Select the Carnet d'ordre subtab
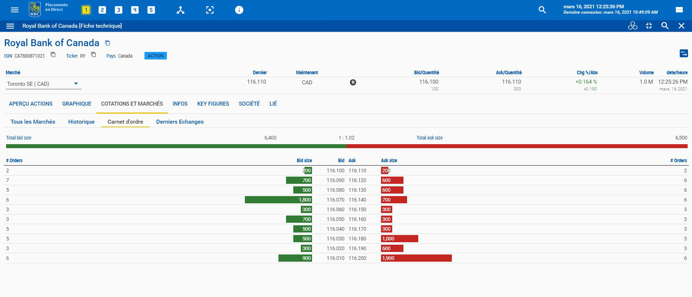Image resolution: width=692 pixels, height=297 pixels. tap(125, 122)
